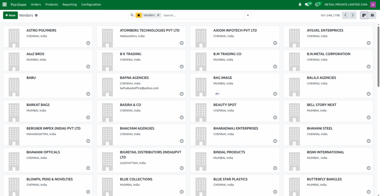Open activity clock on AYILVEL ENTERPRICES card
Viewport: 380px width, 196px height.
(x=368, y=43)
